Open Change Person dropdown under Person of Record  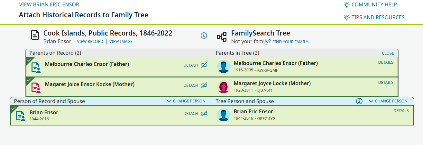click(x=186, y=101)
